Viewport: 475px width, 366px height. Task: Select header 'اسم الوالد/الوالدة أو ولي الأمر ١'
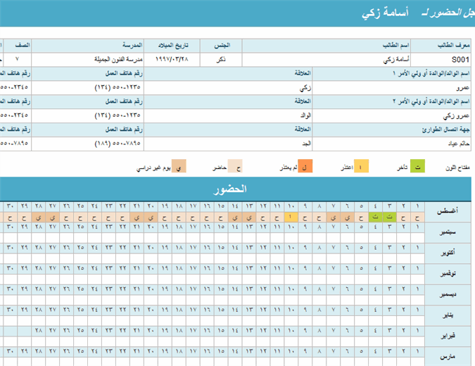coord(392,74)
